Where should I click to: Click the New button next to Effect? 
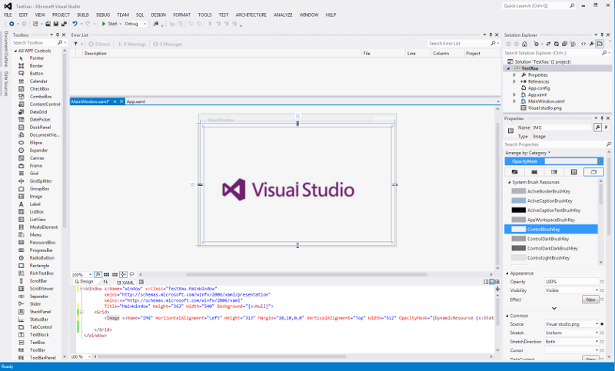coord(590,300)
